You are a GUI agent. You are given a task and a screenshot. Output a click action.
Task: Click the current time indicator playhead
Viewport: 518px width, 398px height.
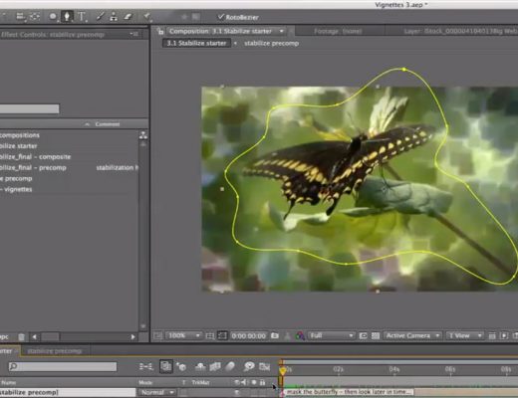pos(282,370)
